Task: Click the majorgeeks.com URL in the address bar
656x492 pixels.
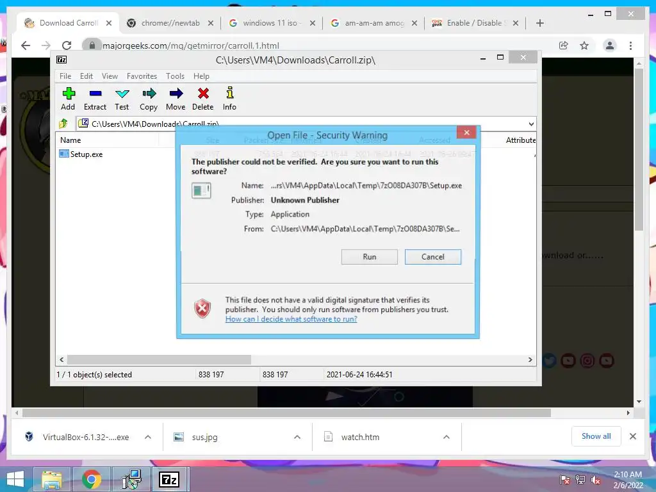Action: (x=191, y=45)
